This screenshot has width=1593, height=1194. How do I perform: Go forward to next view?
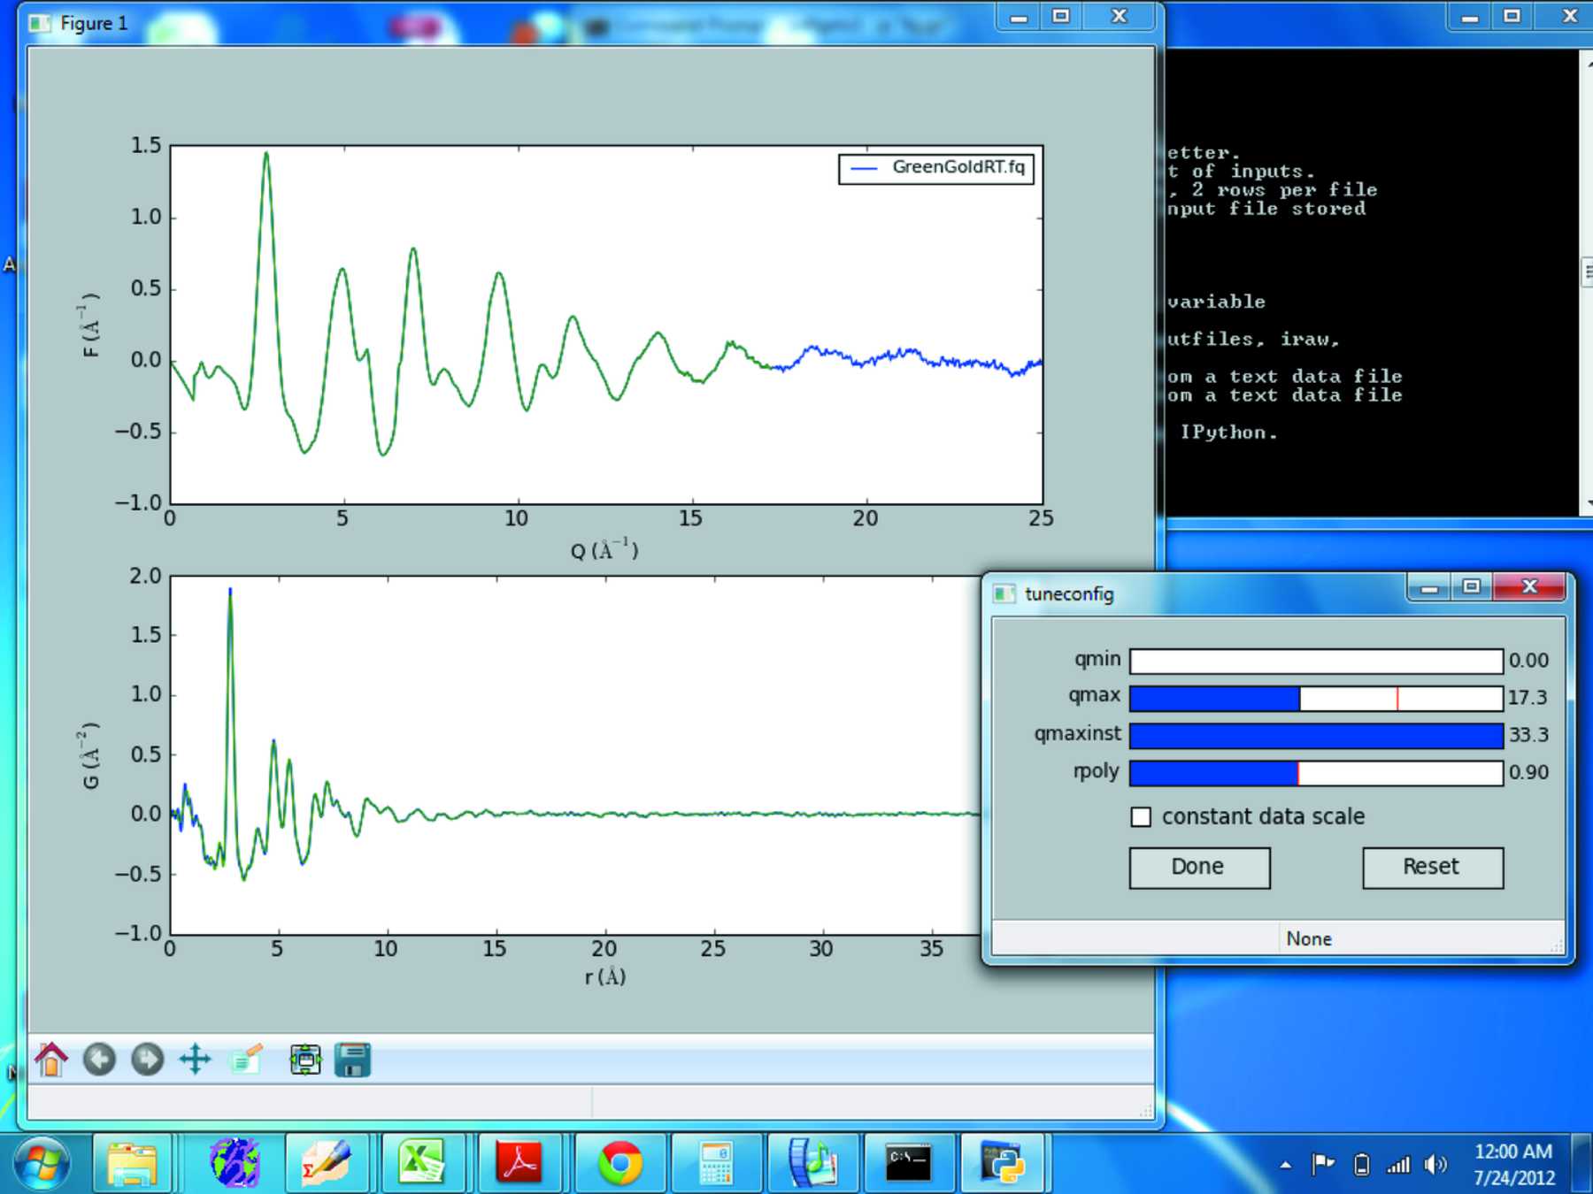[147, 1059]
